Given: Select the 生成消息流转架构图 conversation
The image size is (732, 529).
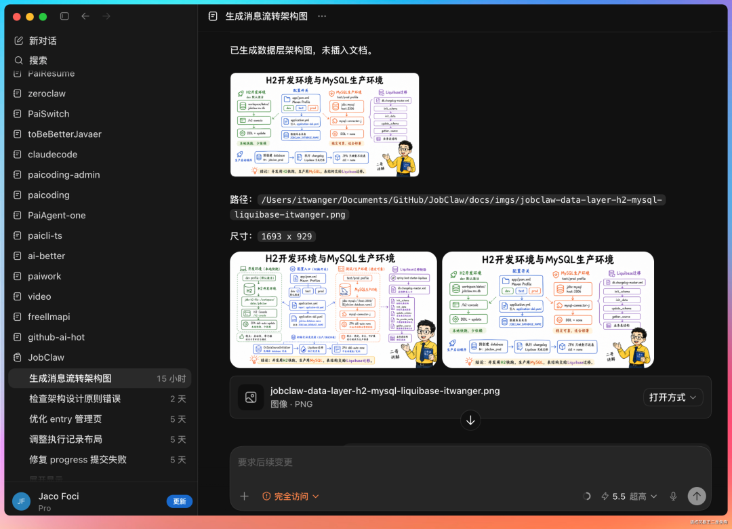Looking at the screenshot, I should pyautogui.click(x=100, y=378).
